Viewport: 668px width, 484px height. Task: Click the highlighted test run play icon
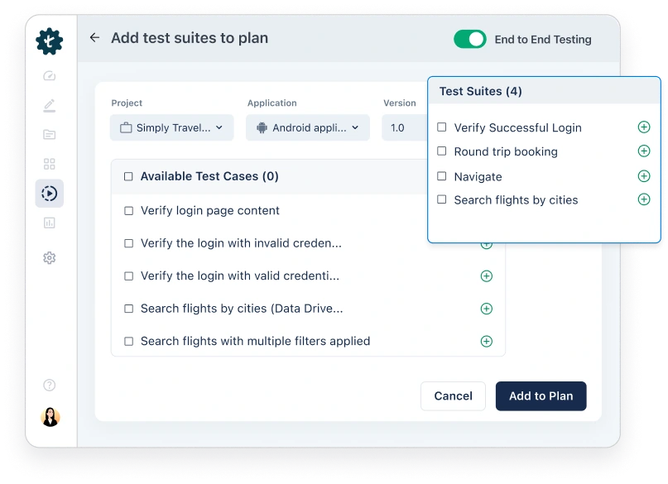[49, 193]
